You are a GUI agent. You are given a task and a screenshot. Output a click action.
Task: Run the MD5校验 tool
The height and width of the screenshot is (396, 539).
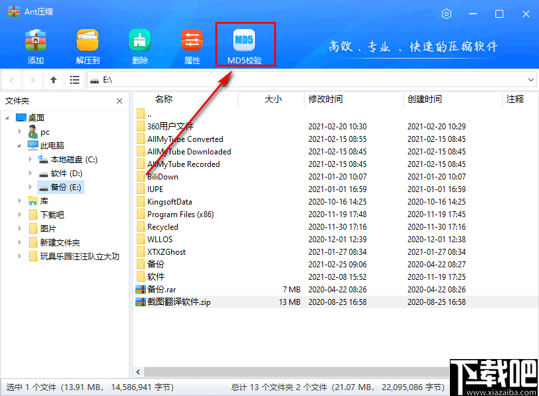[244, 47]
